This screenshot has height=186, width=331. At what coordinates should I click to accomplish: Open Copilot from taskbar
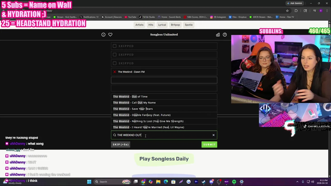pos(151,182)
